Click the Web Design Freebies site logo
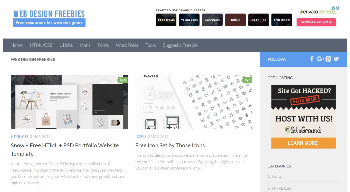Image resolution: width=350 pixels, height=192 pixels. [49, 18]
